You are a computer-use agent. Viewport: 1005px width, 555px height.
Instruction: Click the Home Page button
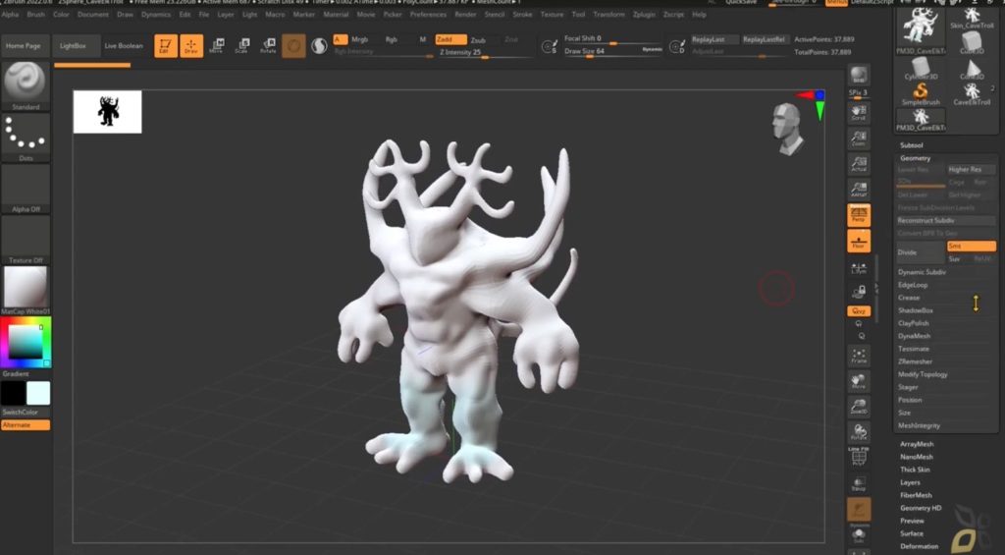pyautogui.click(x=24, y=46)
